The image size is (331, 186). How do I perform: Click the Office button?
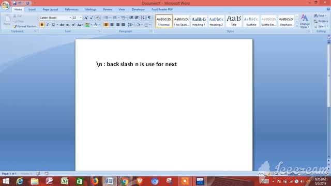click(x=5, y=5)
